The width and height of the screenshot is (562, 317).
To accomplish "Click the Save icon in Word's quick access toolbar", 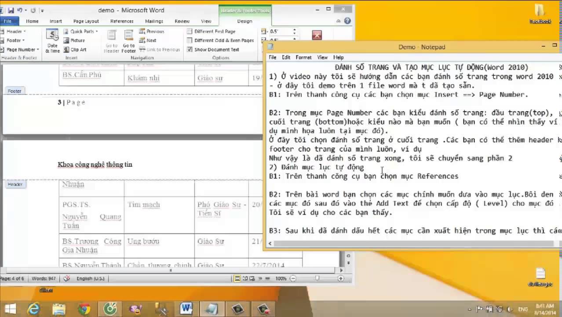I will [x=11, y=10].
